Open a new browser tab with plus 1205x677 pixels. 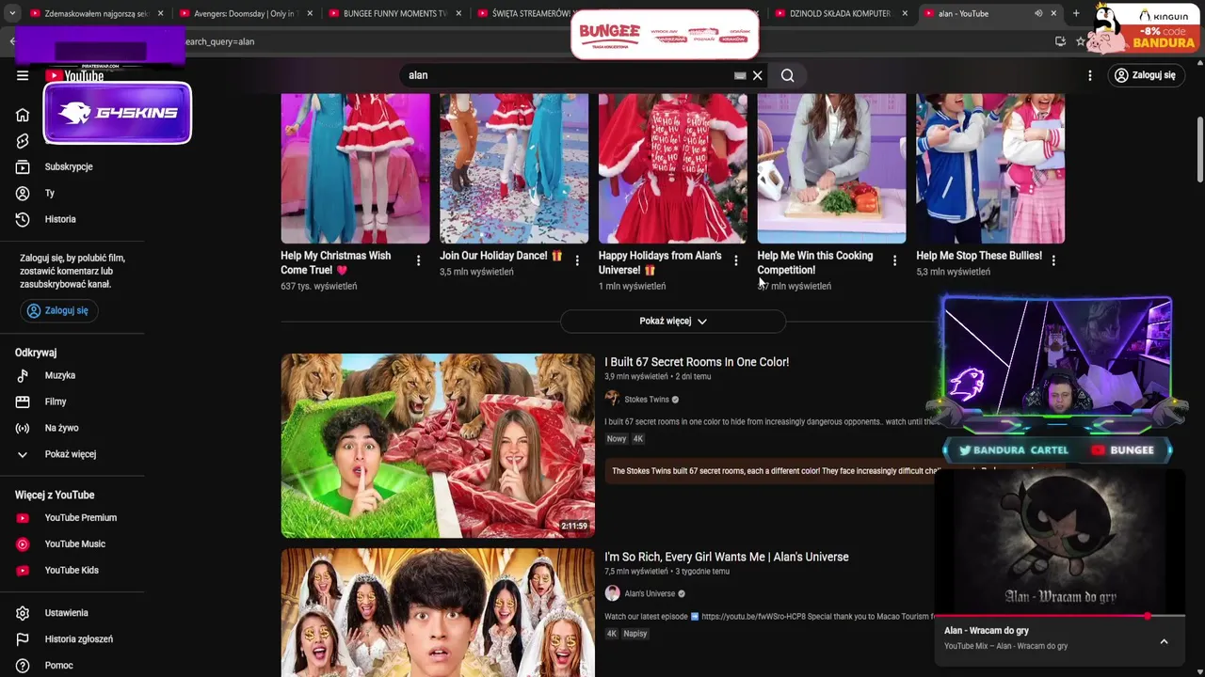(x=1076, y=13)
